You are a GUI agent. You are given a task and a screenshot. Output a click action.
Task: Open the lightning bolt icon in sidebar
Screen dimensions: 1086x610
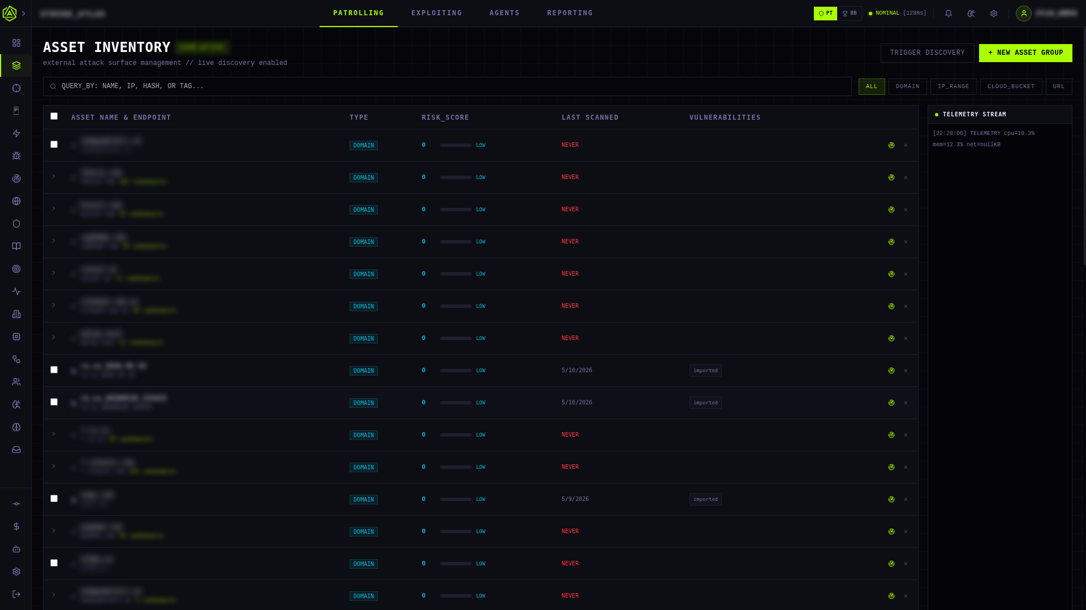pyautogui.click(x=16, y=133)
